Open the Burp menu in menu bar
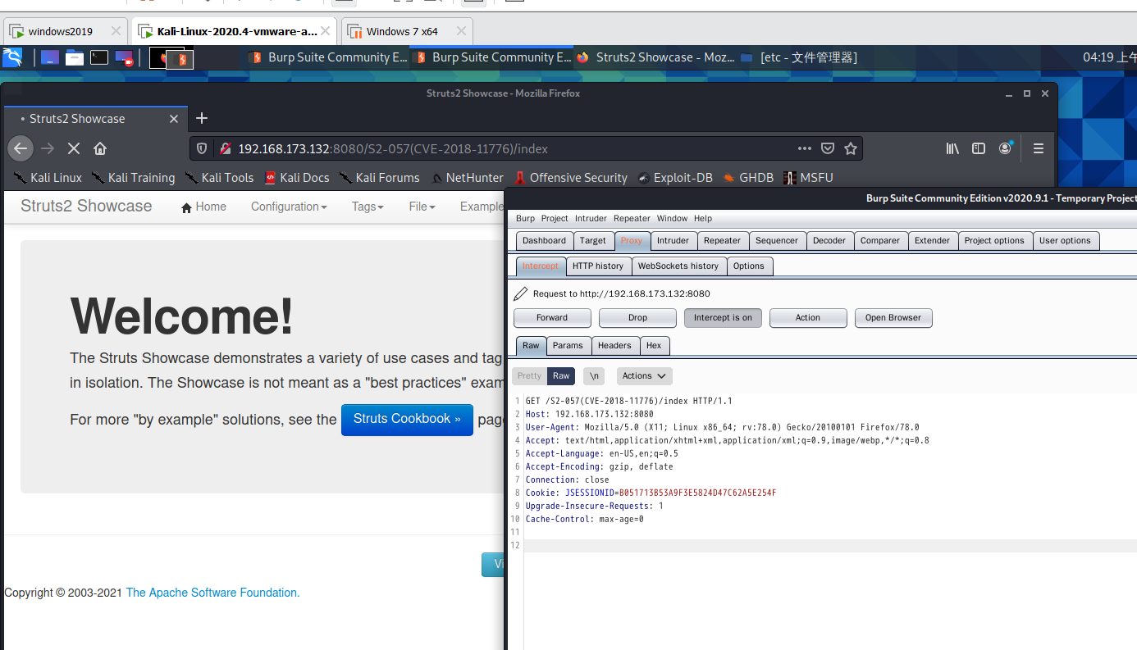1137x650 pixels. pyautogui.click(x=525, y=219)
